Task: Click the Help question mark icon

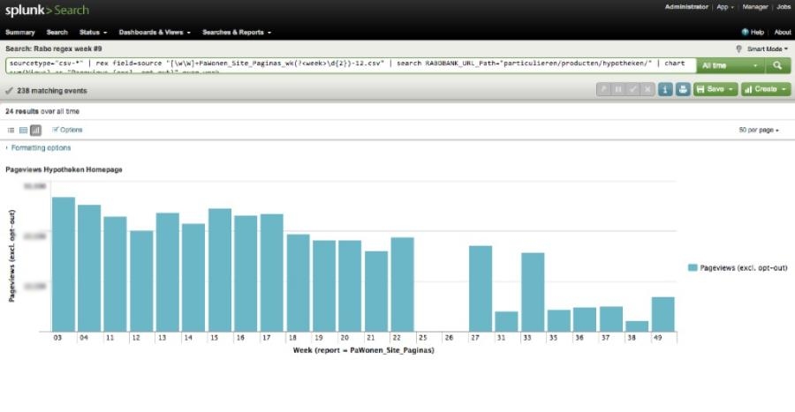Action: [745, 32]
